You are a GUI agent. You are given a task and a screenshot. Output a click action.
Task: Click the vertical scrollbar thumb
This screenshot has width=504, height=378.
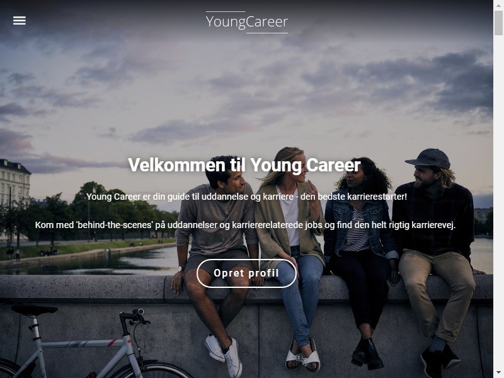click(x=498, y=22)
